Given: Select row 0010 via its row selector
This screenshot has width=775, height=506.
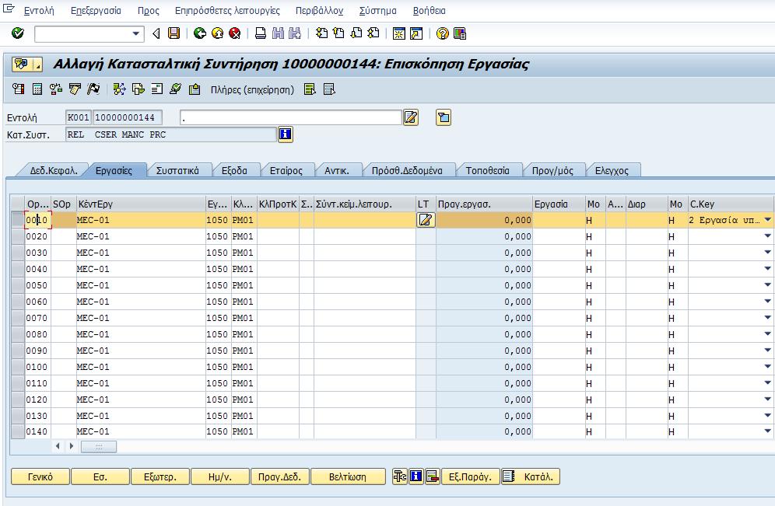Looking at the screenshot, I should pyautogui.click(x=18, y=220).
